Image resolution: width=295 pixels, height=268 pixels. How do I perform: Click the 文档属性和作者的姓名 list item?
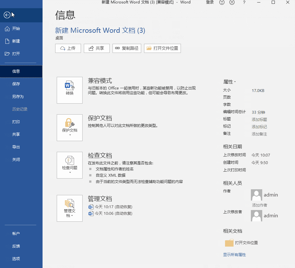[x=115, y=169]
